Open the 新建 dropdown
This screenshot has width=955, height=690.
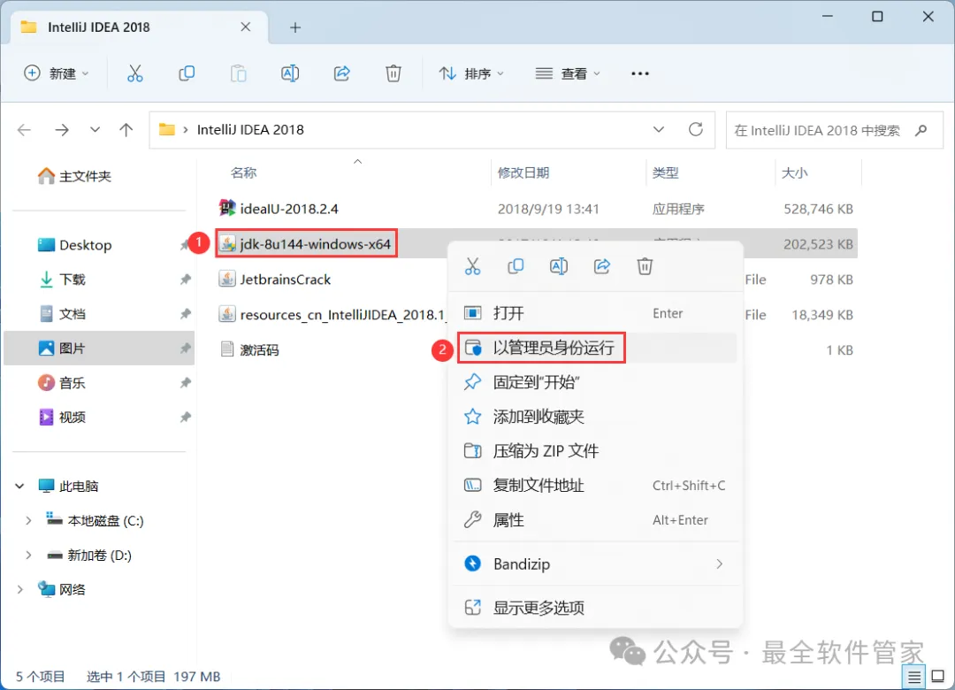(56, 73)
